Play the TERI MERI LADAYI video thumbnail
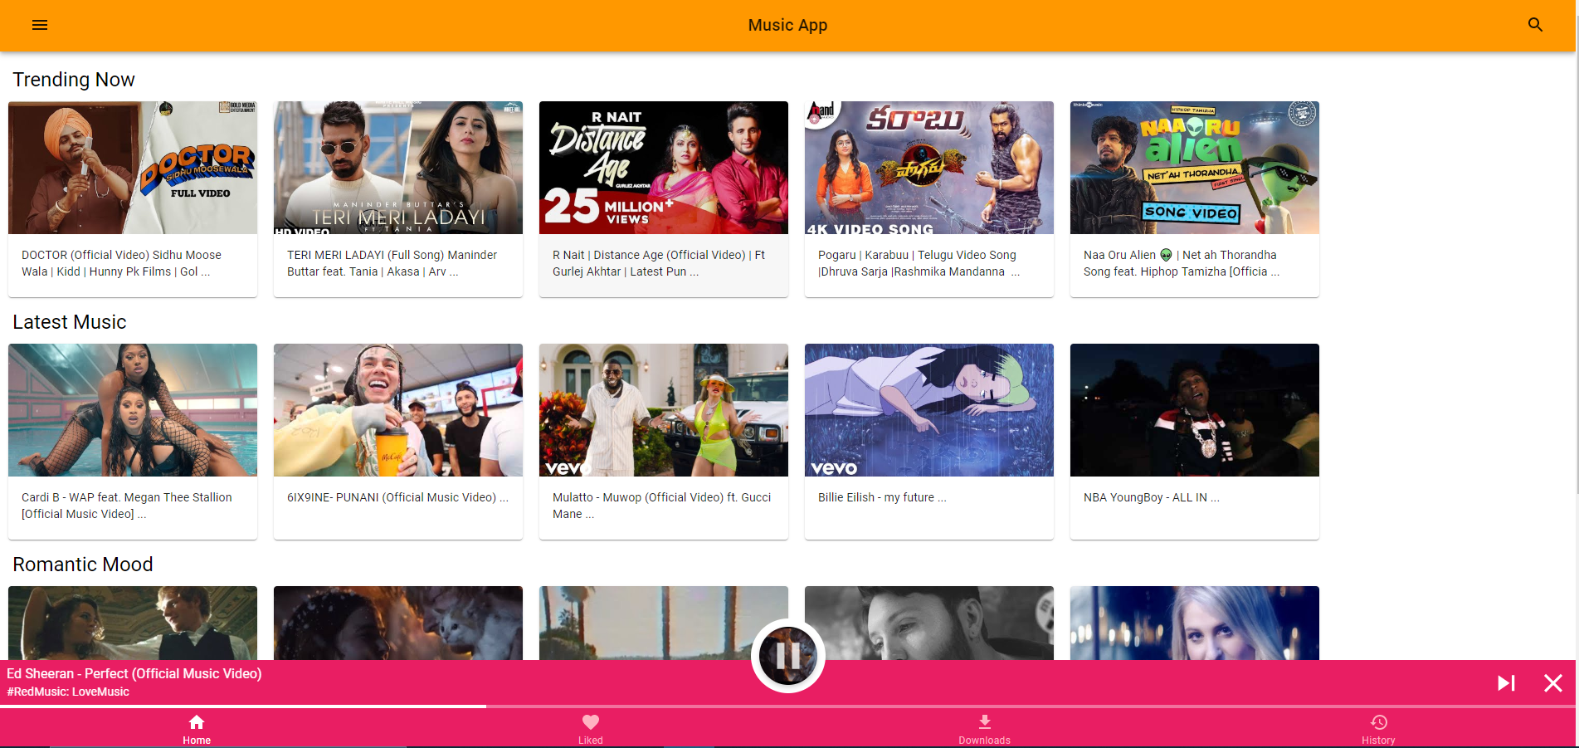This screenshot has height=748, width=1579. pyautogui.click(x=398, y=168)
